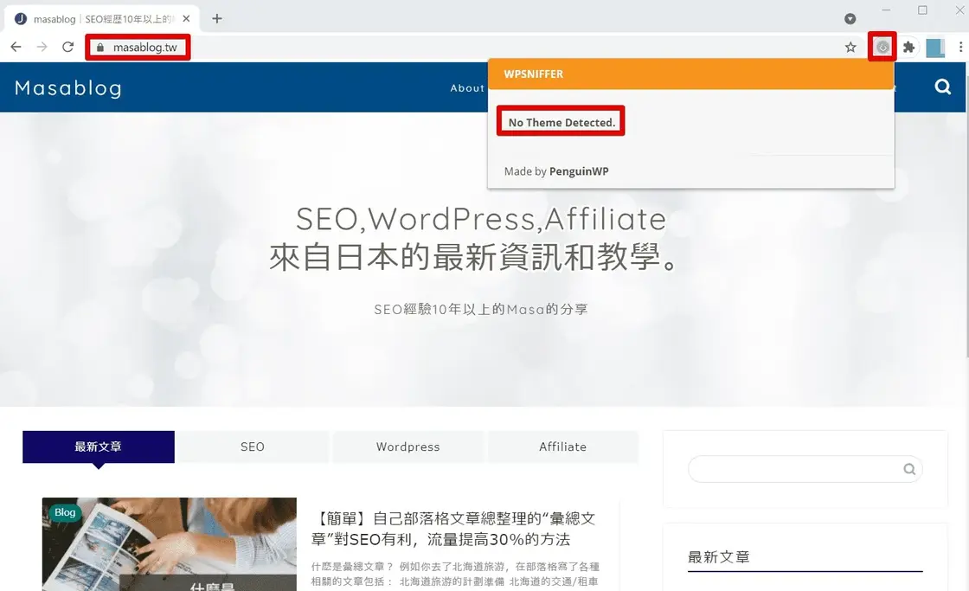Select the 最新文章 tab
The width and height of the screenshot is (969, 591).
click(99, 446)
